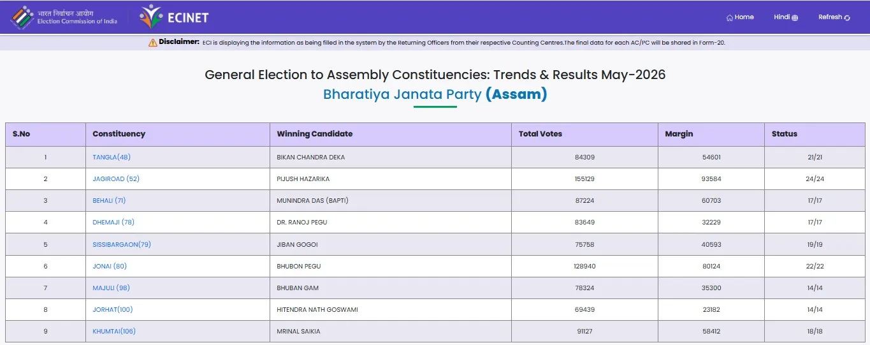Open JAGIROAD (52) constituency link
Screen dimensions: 870x345
pos(116,179)
